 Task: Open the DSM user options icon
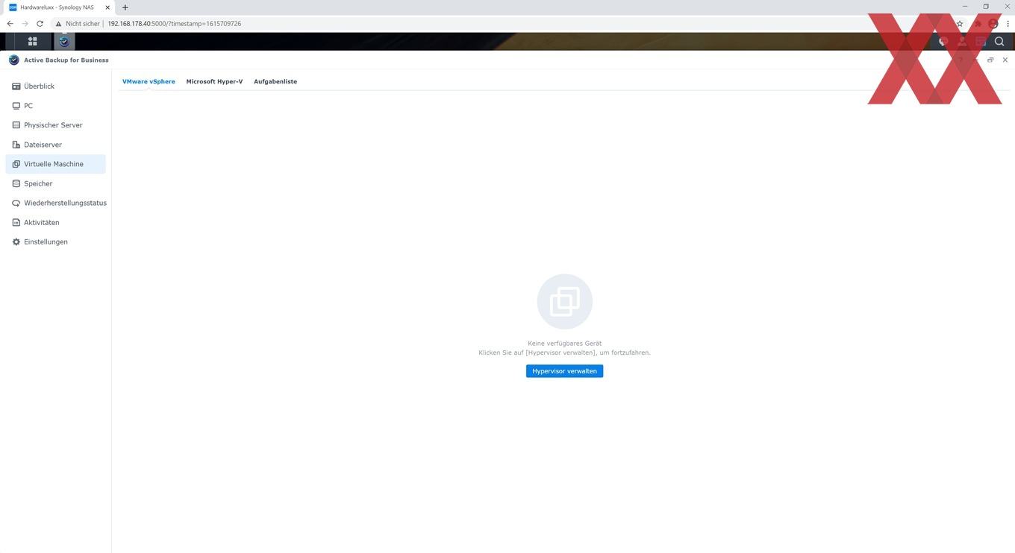[962, 42]
